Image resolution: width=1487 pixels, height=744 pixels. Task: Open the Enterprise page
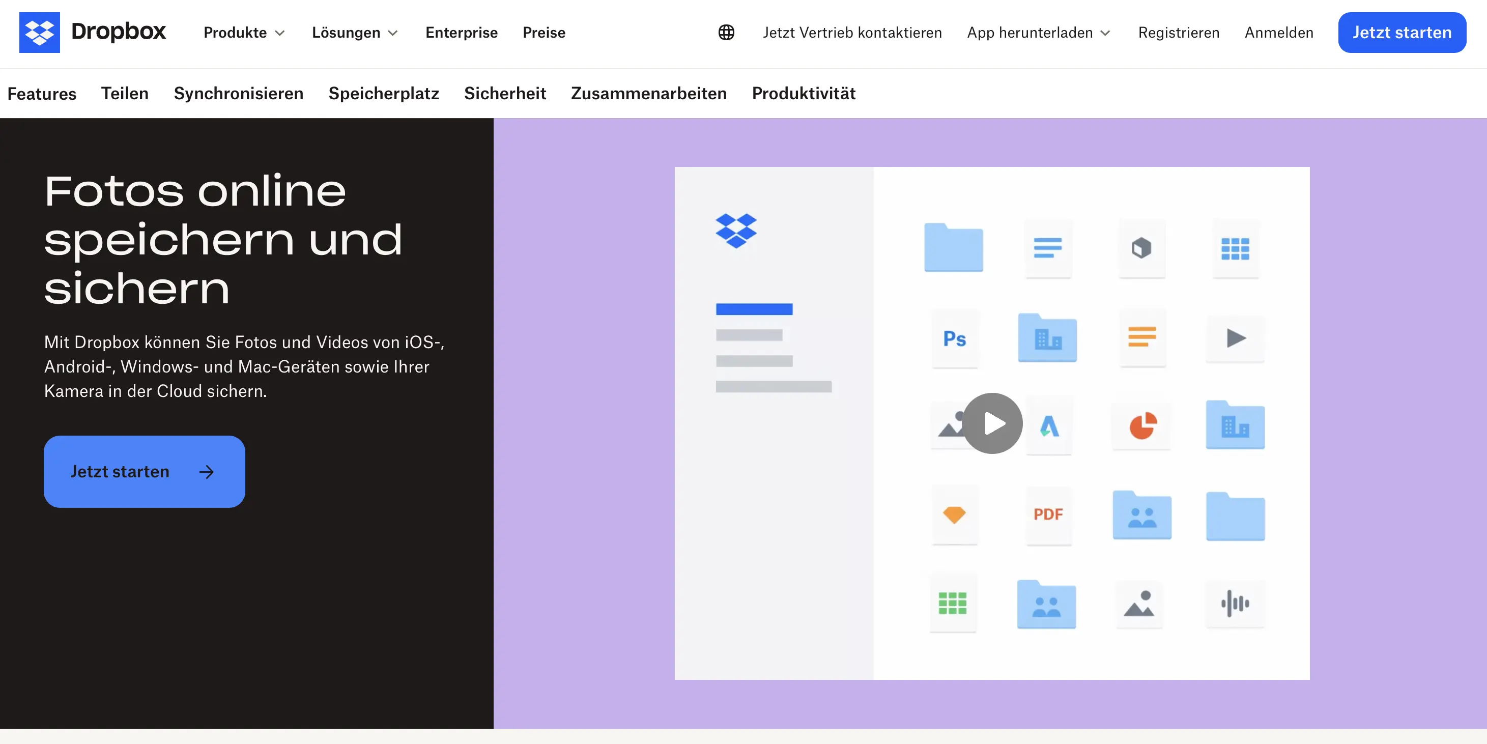point(461,33)
